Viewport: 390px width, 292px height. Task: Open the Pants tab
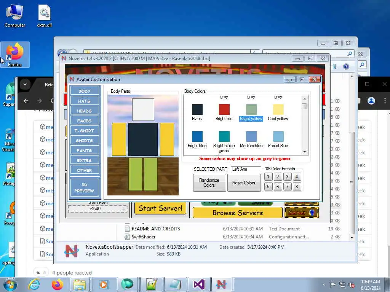click(x=85, y=151)
